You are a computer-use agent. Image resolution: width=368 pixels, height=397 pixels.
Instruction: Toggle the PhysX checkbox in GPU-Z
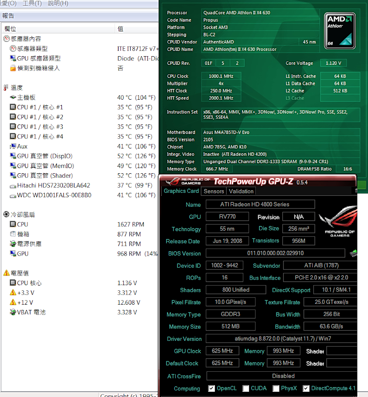point(276,388)
